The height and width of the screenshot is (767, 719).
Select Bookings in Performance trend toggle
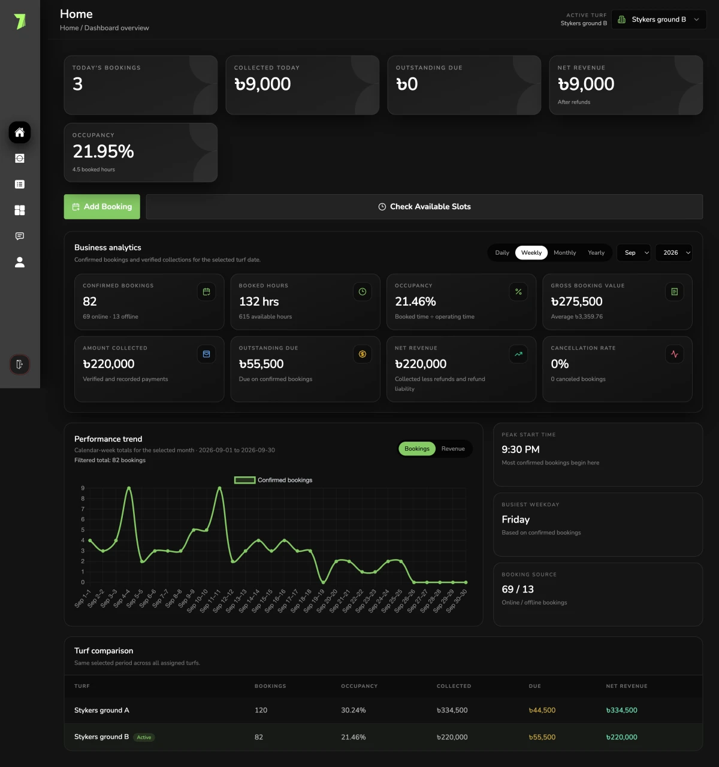tap(417, 449)
